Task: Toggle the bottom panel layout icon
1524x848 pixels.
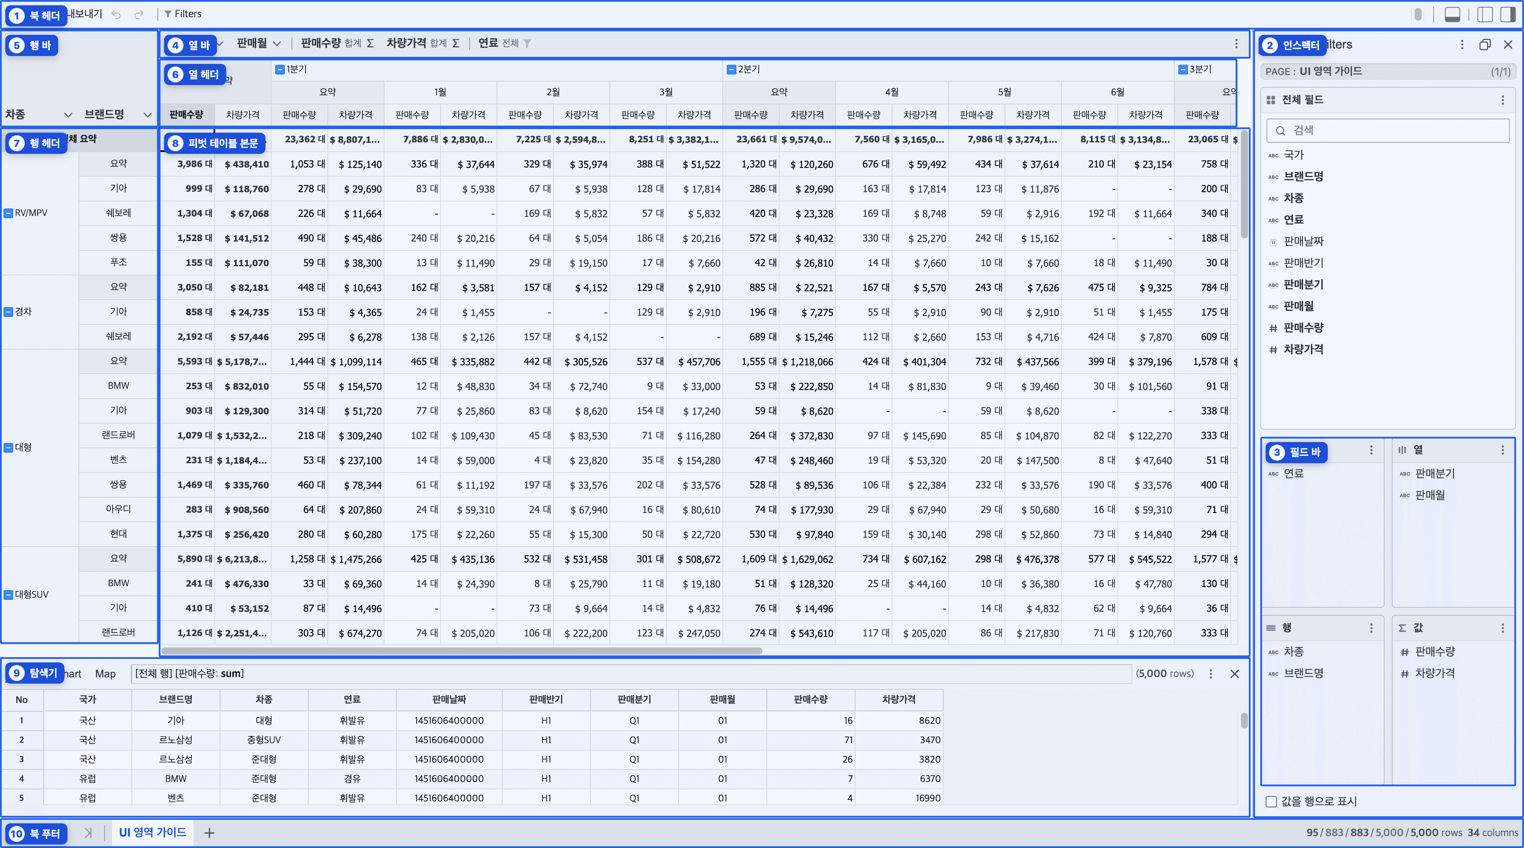Action: [1452, 14]
